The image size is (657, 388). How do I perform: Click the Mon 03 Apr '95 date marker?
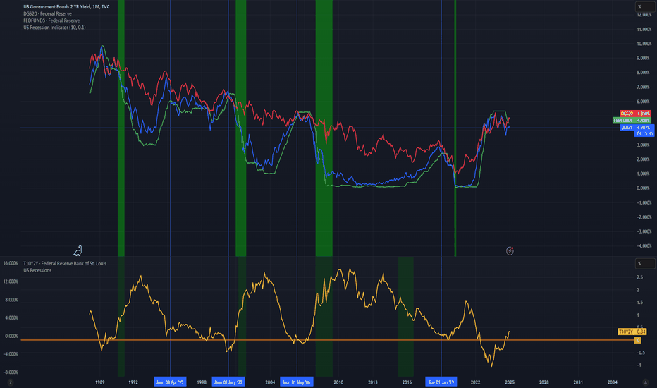(170, 382)
